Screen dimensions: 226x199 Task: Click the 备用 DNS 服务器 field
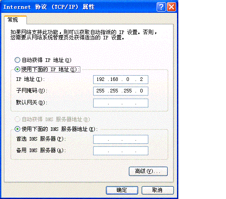(121, 151)
